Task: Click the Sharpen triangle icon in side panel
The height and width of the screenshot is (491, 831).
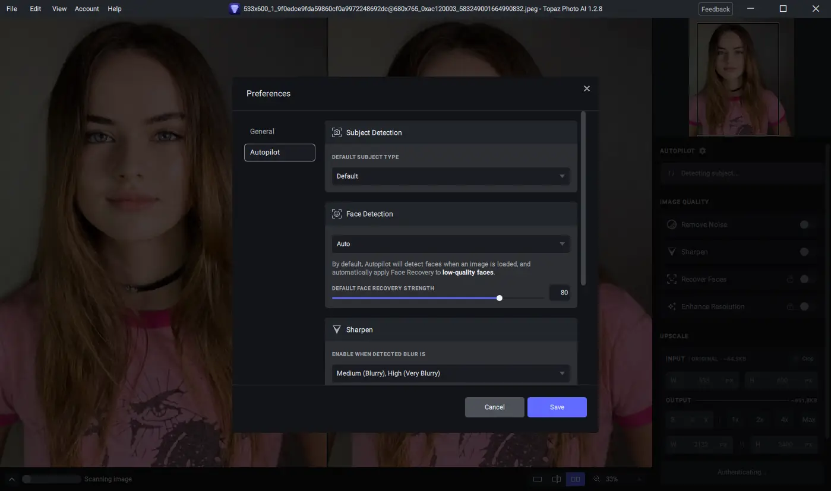Action: tap(672, 252)
